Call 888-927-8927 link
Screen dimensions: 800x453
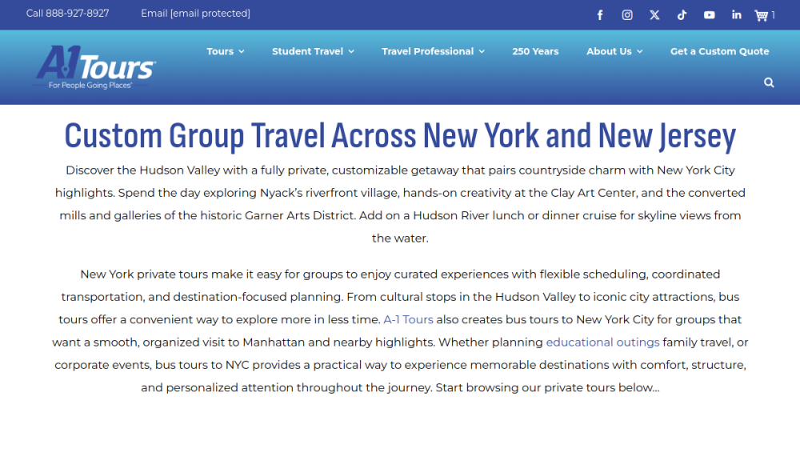(x=67, y=14)
